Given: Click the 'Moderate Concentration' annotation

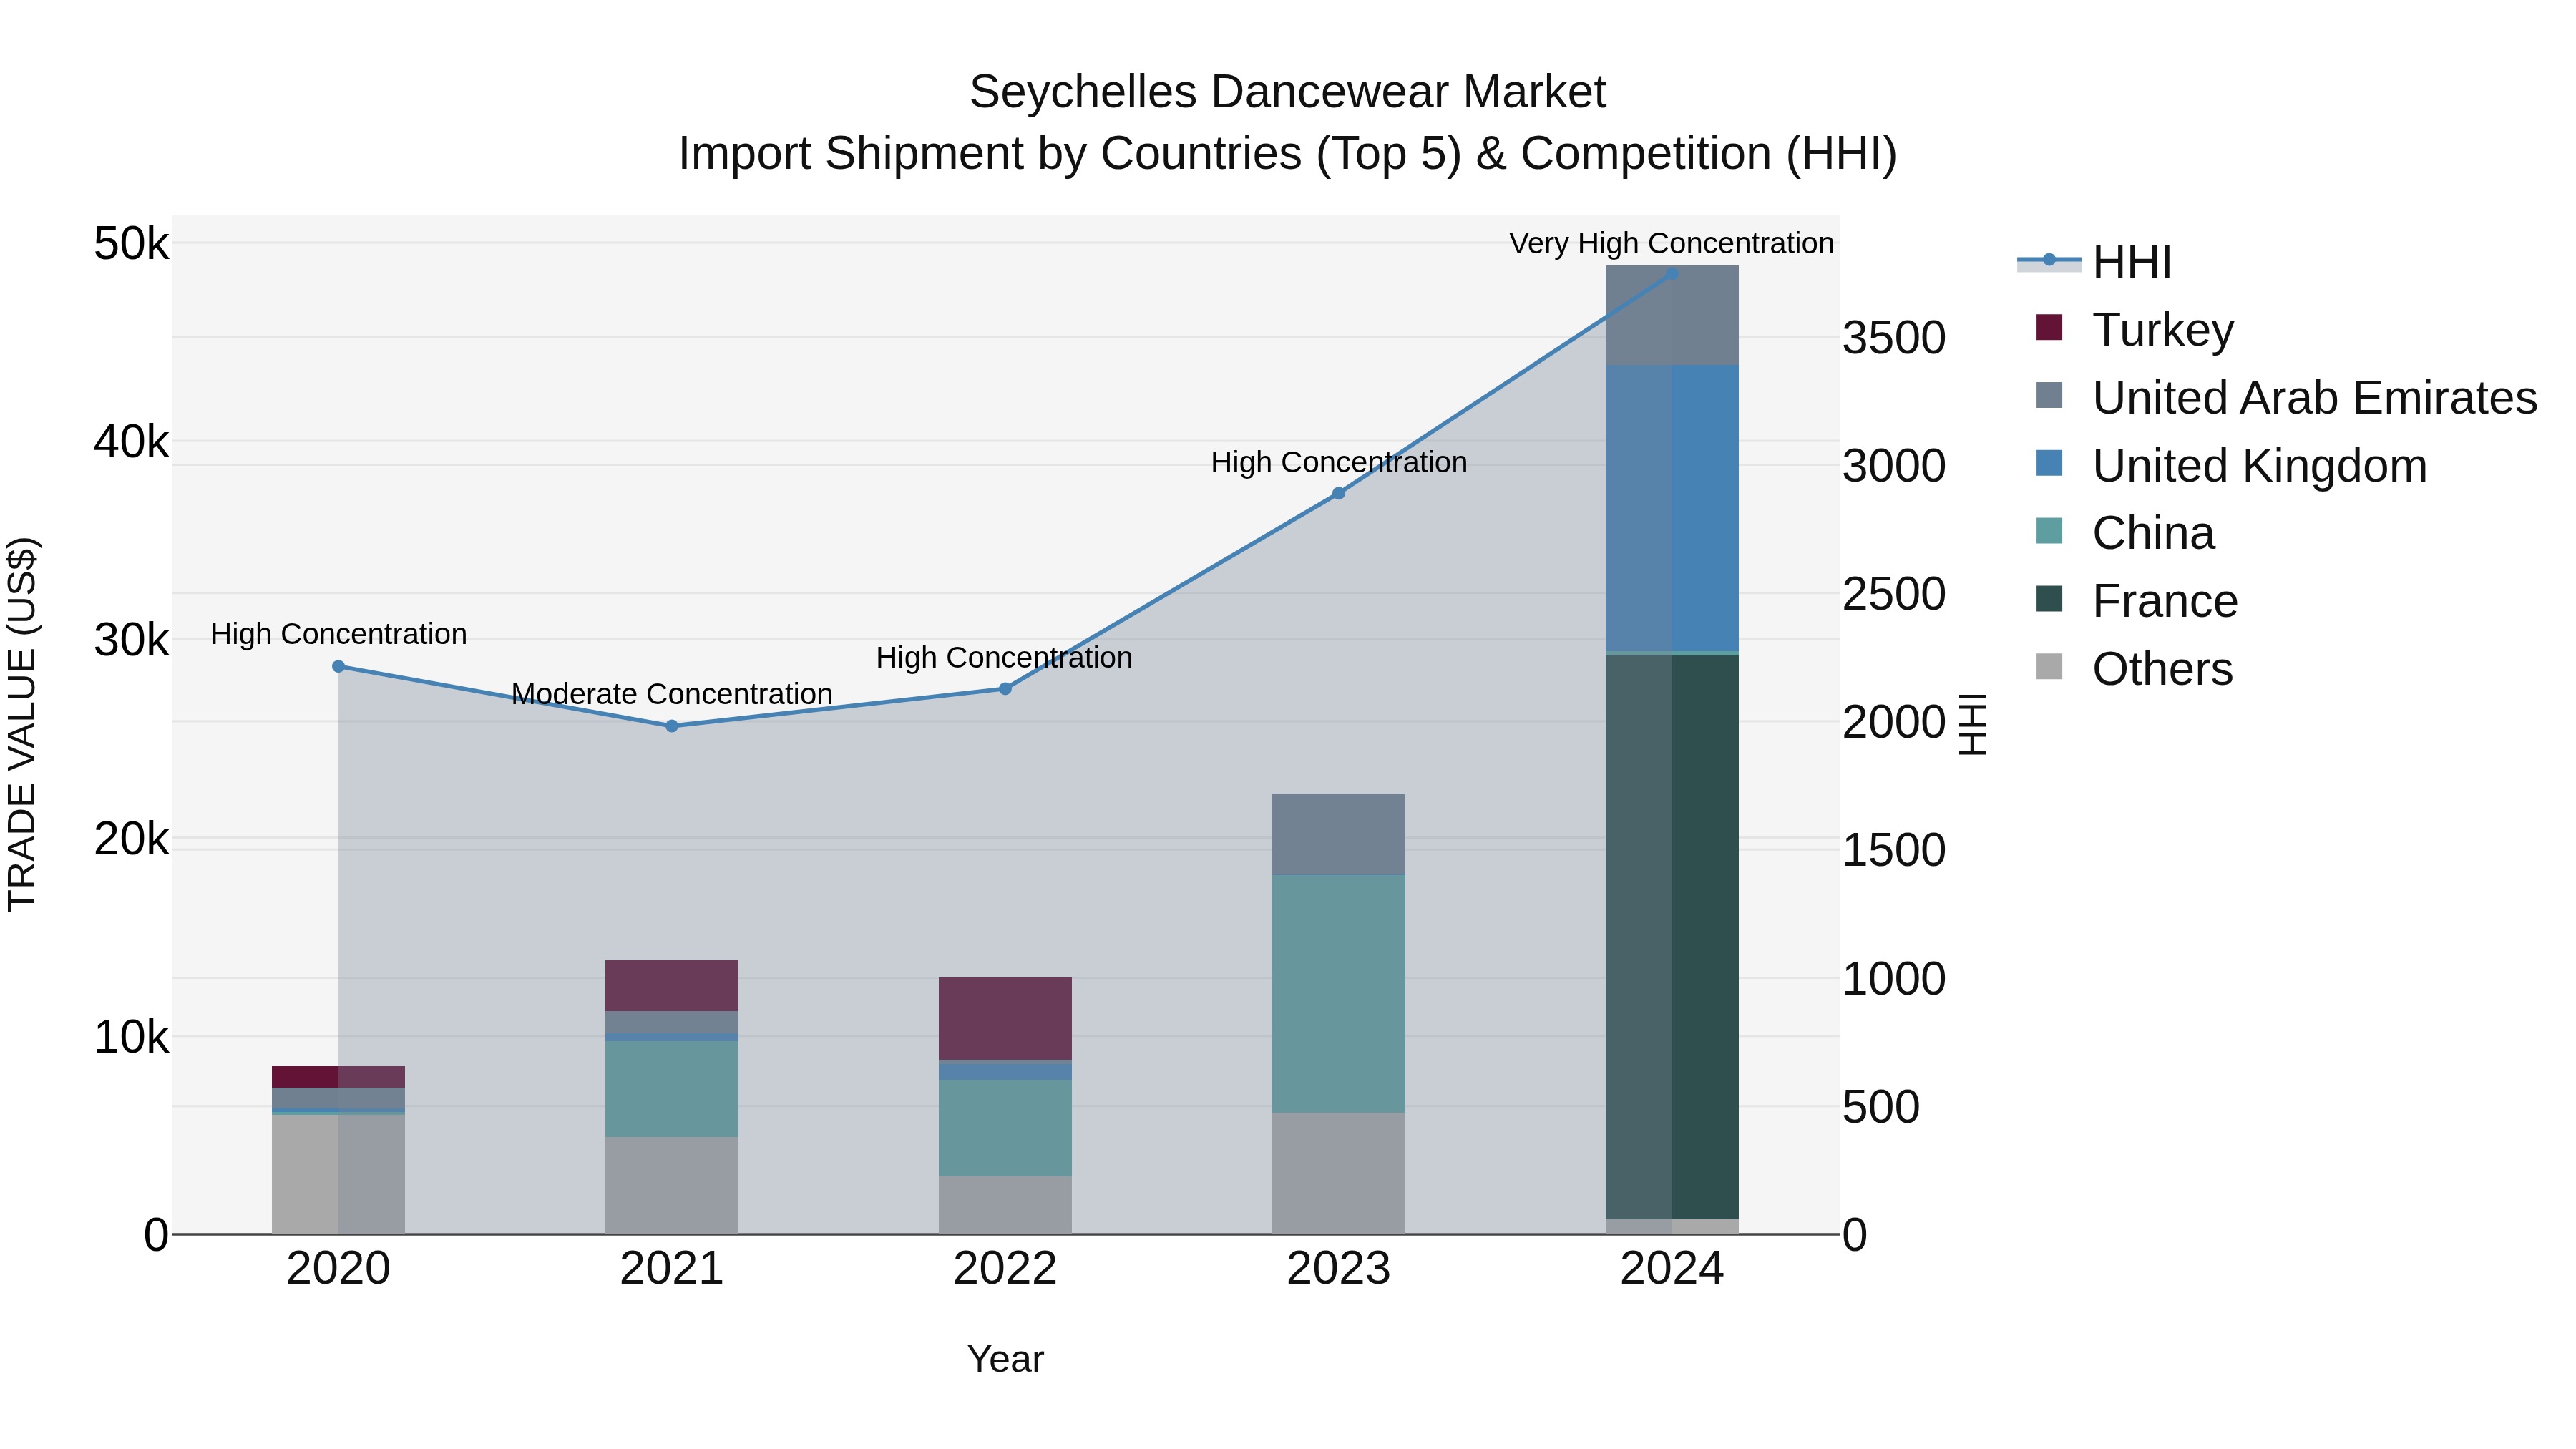Looking at the screenshot, I should pos(672,693).
